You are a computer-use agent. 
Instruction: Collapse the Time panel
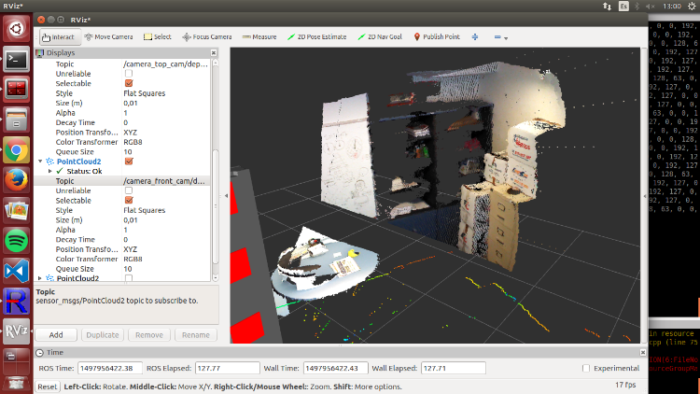click(x=39, y=352)
